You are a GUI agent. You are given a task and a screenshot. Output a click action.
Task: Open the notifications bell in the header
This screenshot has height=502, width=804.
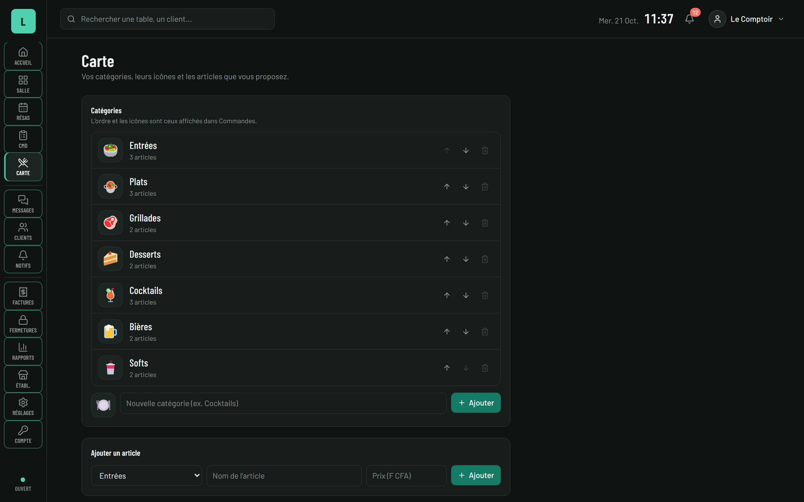[689, 19]
